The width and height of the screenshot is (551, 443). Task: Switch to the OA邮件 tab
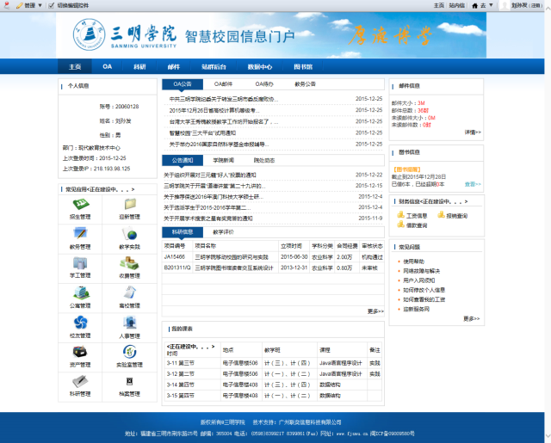tap(223, 84)
